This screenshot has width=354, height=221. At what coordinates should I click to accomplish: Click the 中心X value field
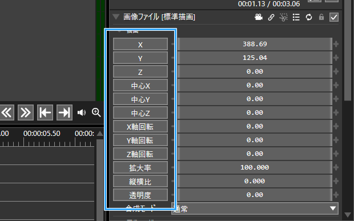(x=255, y=85)
